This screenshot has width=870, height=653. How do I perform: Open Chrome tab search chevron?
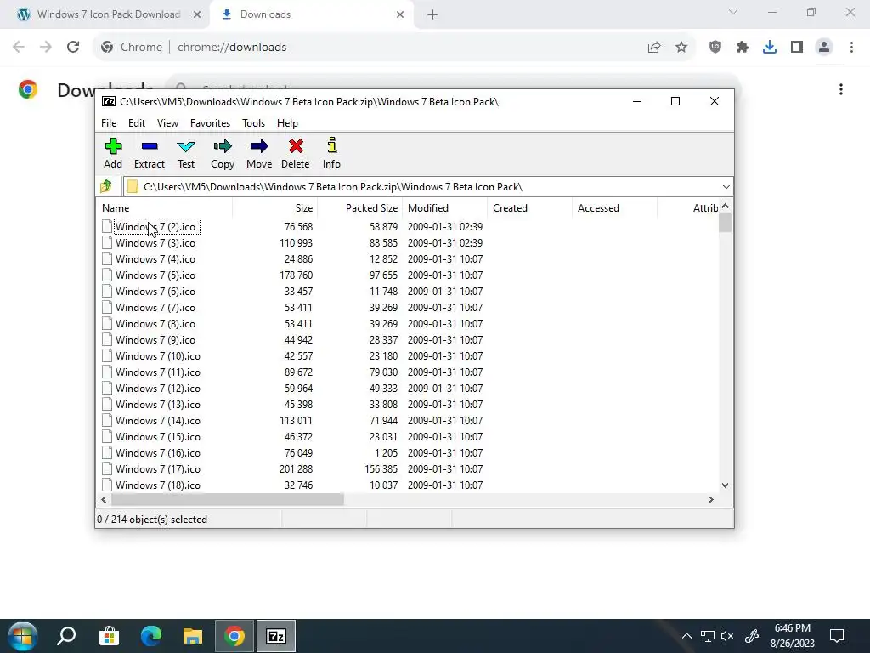tap(733, 12)
